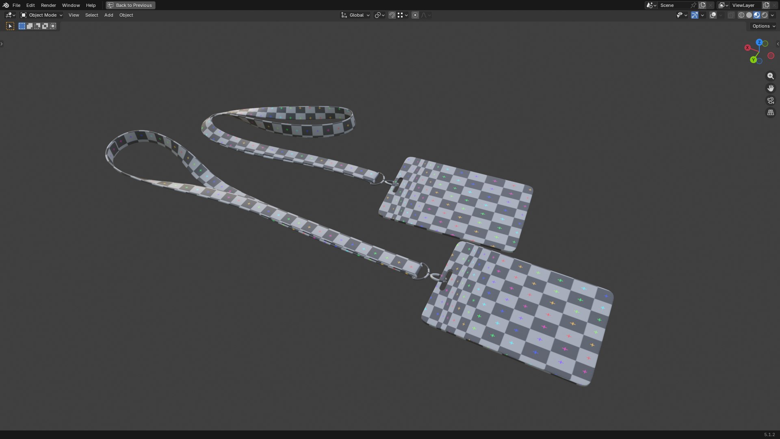Viewport: 780px width, 439px height.
Task: Pin the scene to workspace
Action: (693, 5)
